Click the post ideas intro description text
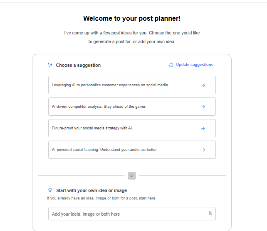Viewport: 267px width, 231px height. (x=132, y=37)
